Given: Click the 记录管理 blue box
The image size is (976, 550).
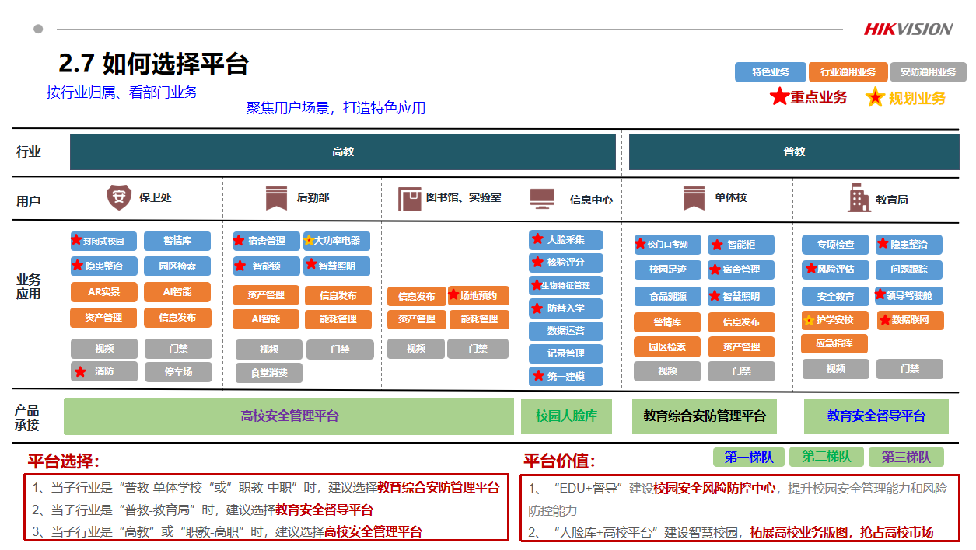Looking at the screenshot, I should pos(566,353).
